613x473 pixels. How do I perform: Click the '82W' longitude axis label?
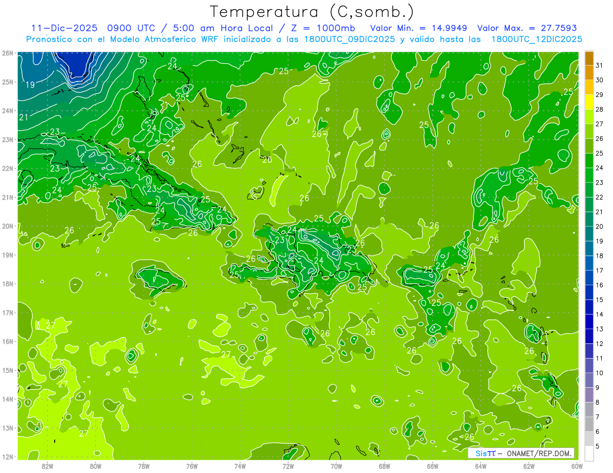48,466
